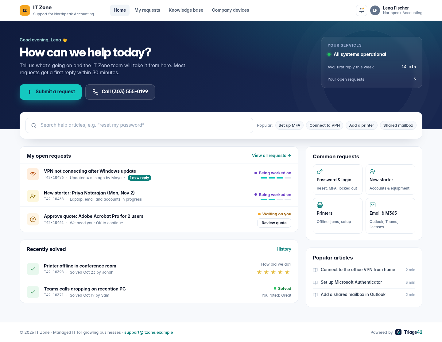
Task: Select the Set up MFA popular chip
Action: pyautogui.click(x=289, y=125)
